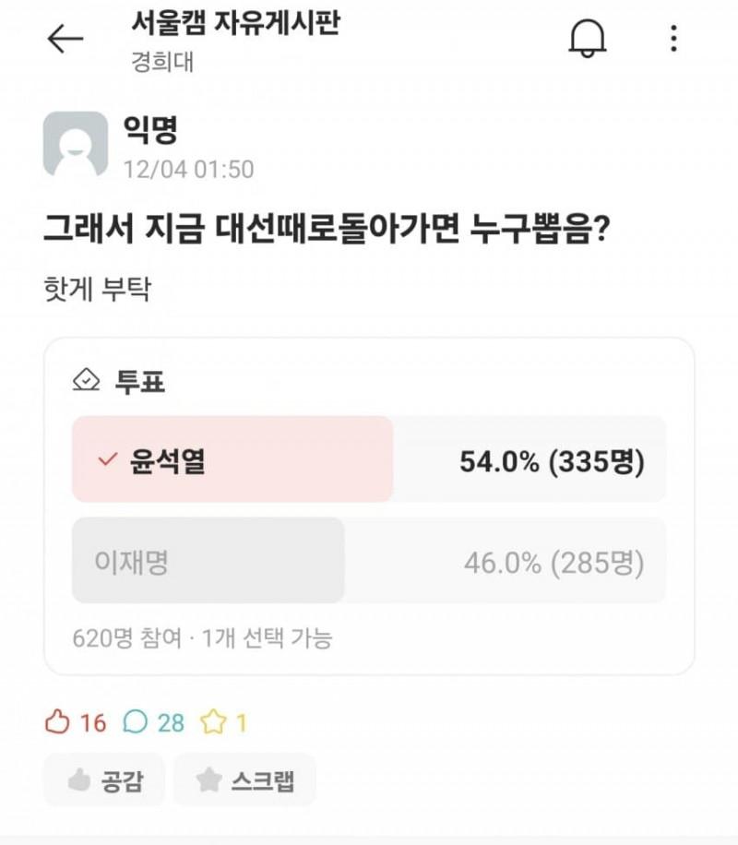This screenshot has width=738, height=845.
Task: Click the 54.0% (335명) result text
Action: pyautogui.click(x=552, y=461)
